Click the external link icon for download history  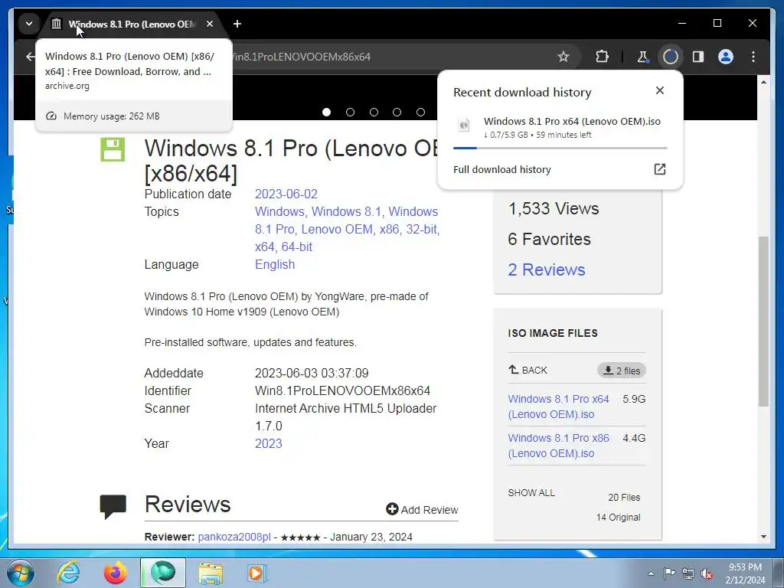(660, 169)
